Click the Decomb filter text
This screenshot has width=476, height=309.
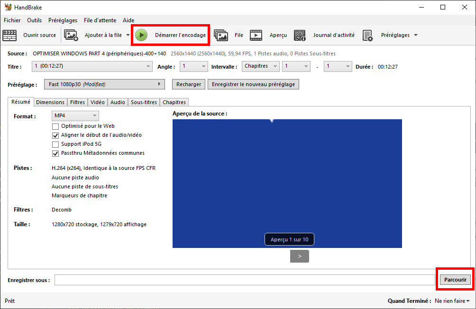coord(62,210)
